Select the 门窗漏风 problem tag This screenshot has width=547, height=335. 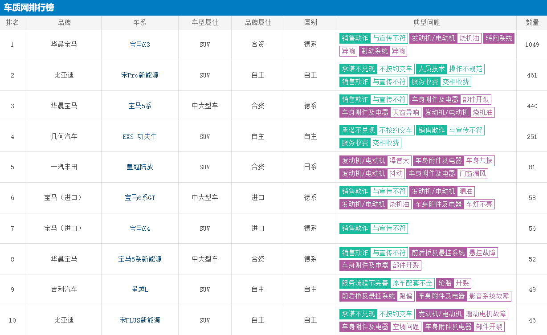(x=473, y=174)
